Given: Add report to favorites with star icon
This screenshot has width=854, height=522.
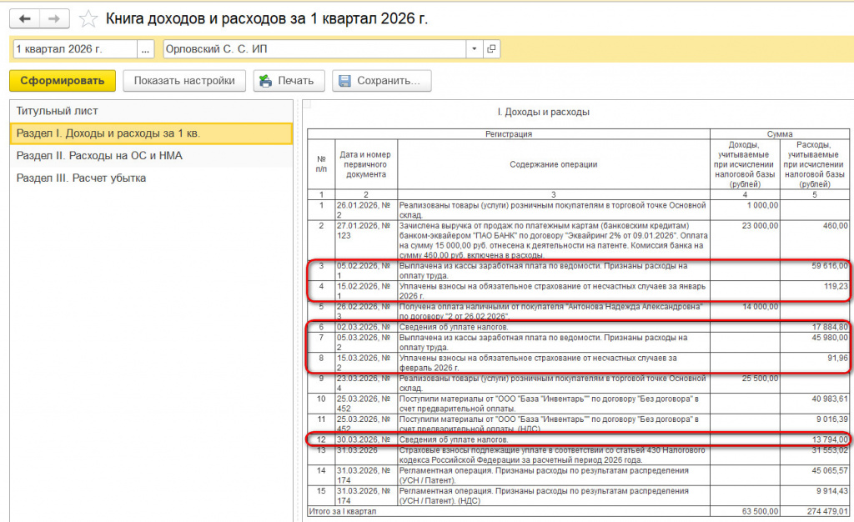Looking at the screenshot, I should point(88,19).
